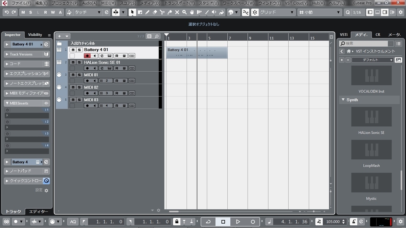Select the Play speaker tool
Viewport: 406px width, 228px height.
[x=214, y=12]
